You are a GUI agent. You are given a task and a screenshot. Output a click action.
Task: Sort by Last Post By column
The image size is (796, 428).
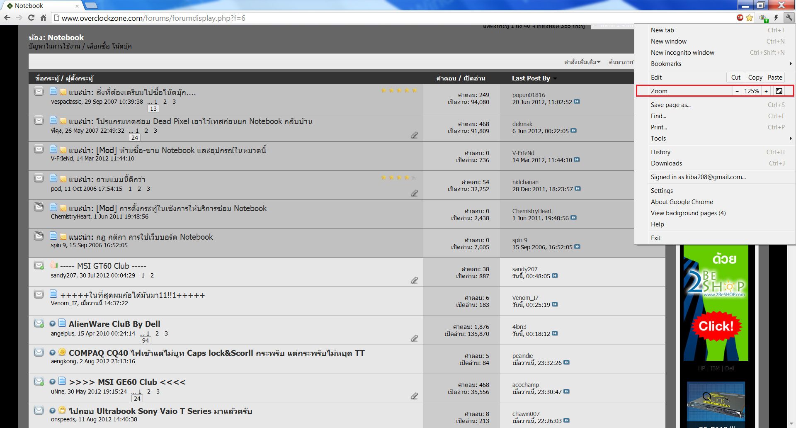pyautogui.click(x=531, y=78)
